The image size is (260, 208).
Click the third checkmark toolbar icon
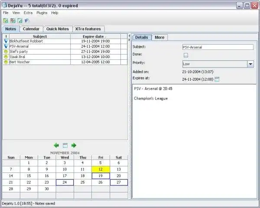[20, 20]
